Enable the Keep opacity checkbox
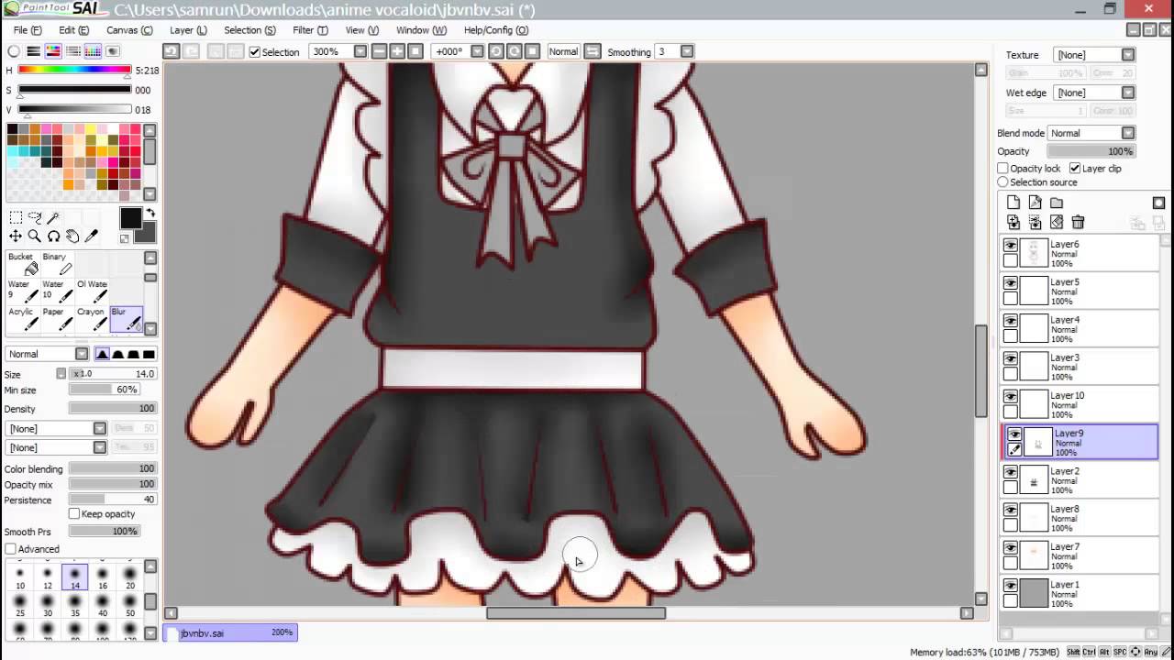Image resolution: width=1174 pixels, height=660 pixels. coord(75,514)
